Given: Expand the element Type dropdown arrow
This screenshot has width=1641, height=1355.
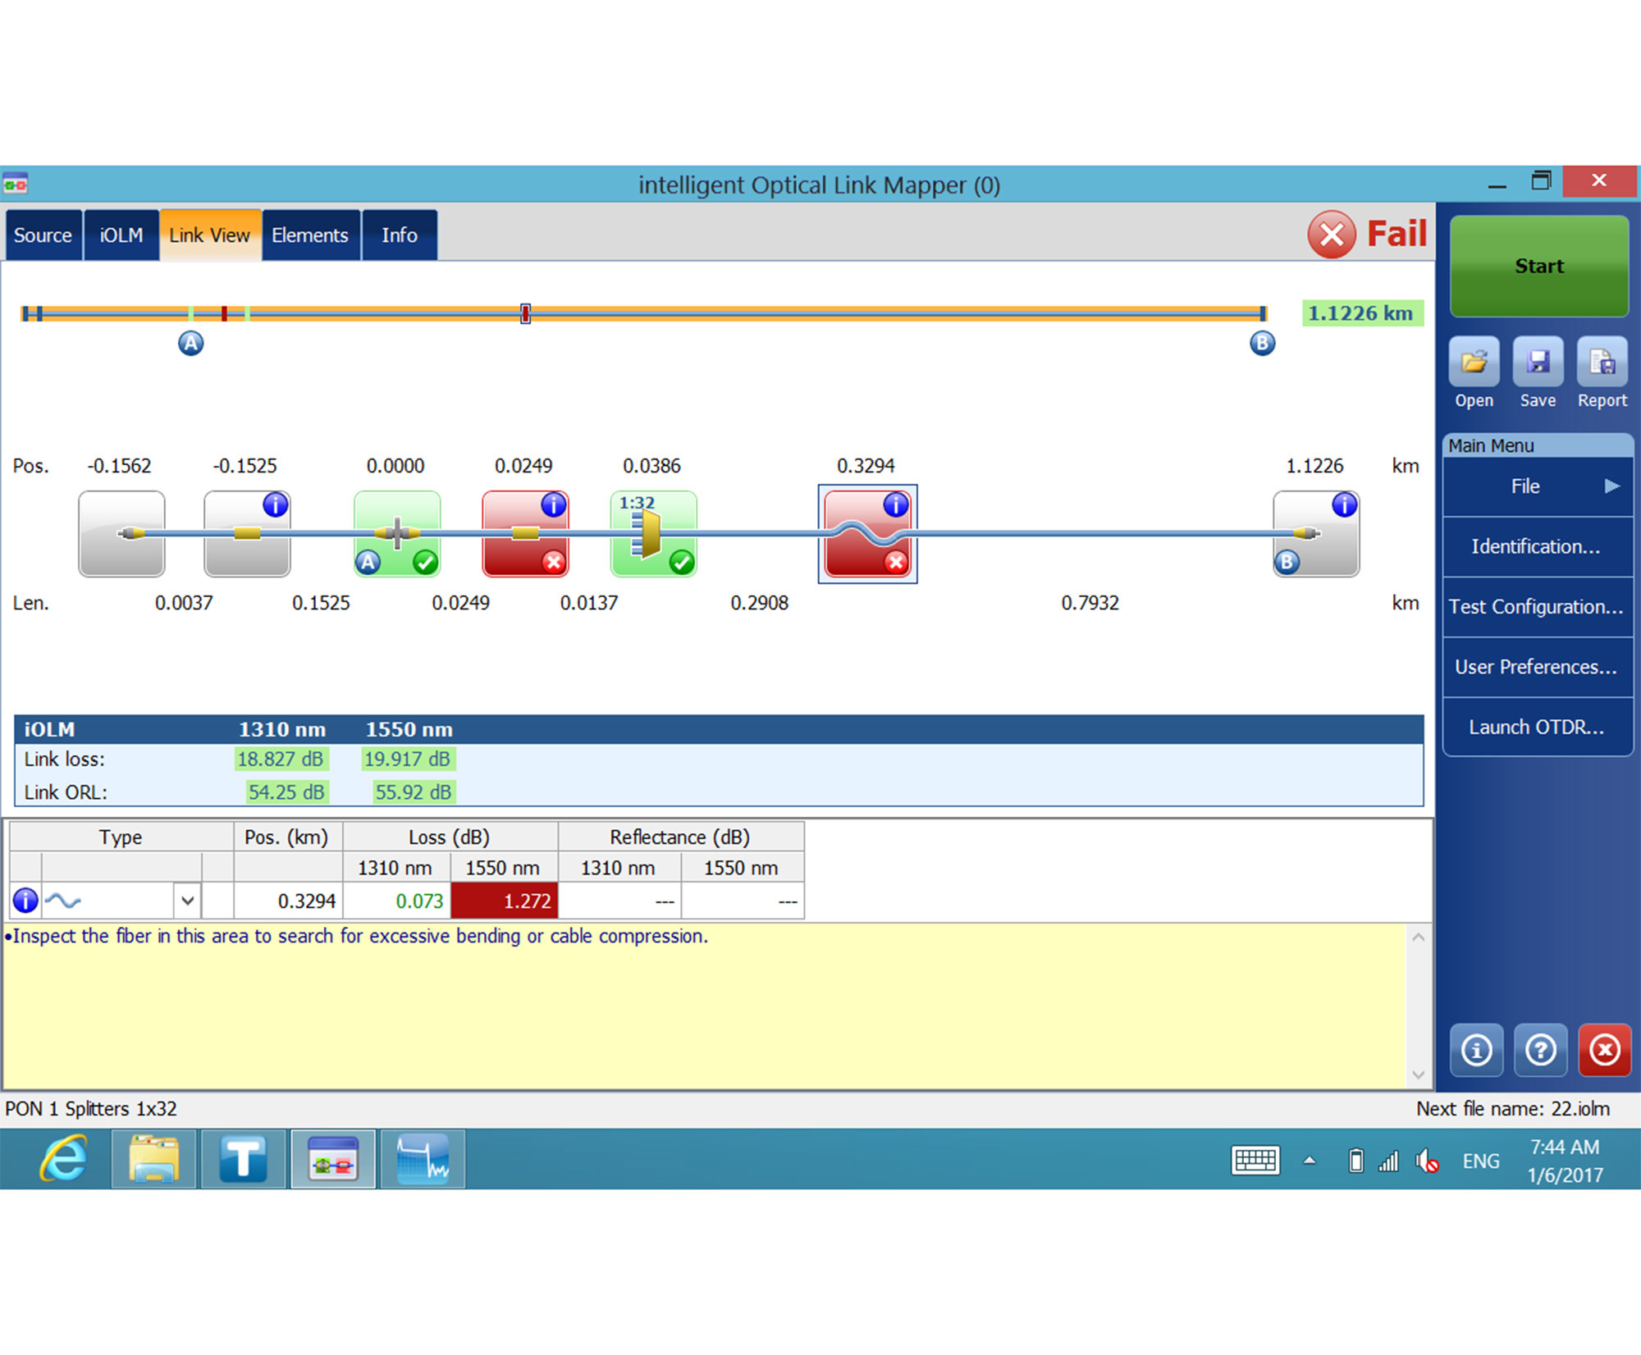Looking at the screenshot, I should coord(187,901).
